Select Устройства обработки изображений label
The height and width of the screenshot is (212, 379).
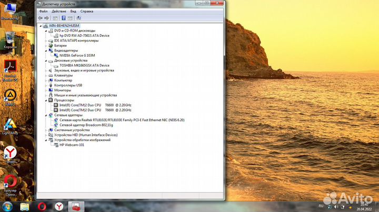[x=82, y=140]
